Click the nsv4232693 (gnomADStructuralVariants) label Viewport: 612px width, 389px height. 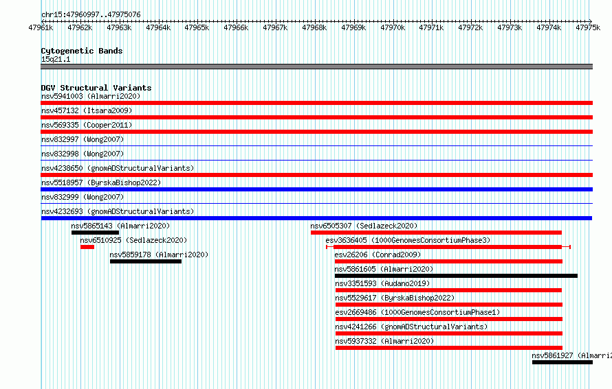118,211
